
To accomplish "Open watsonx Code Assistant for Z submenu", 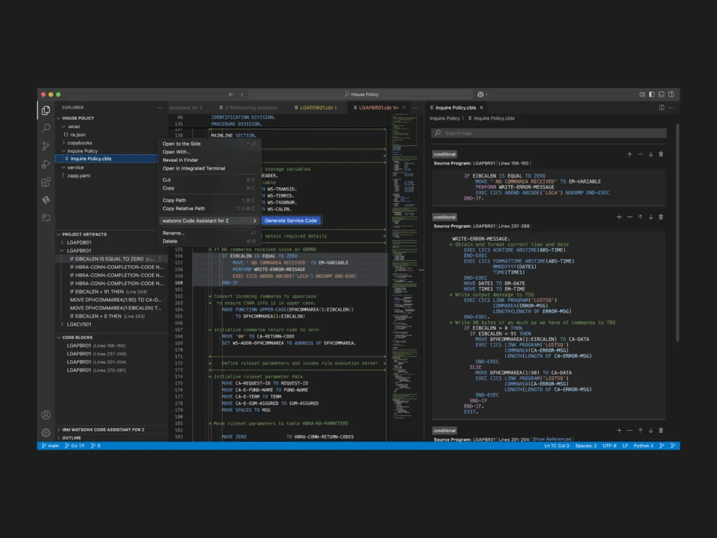I will (209, 221).
